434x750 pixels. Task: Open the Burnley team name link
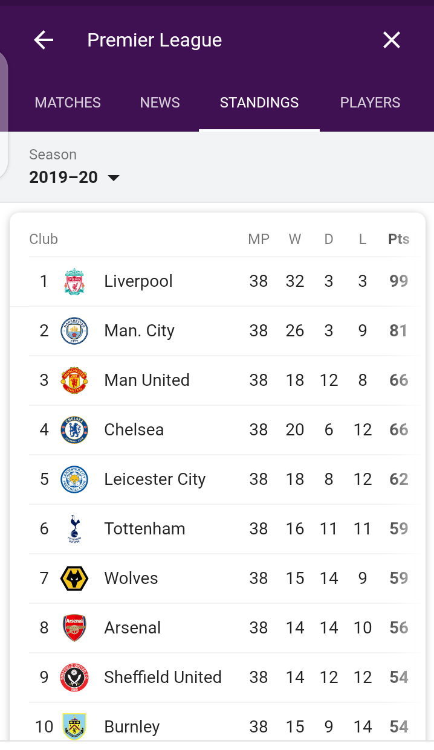tap(132, 726)
